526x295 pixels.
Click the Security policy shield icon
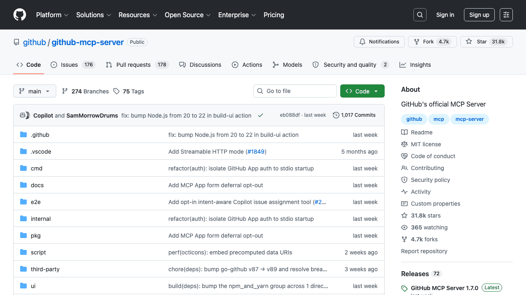(404, 180)
